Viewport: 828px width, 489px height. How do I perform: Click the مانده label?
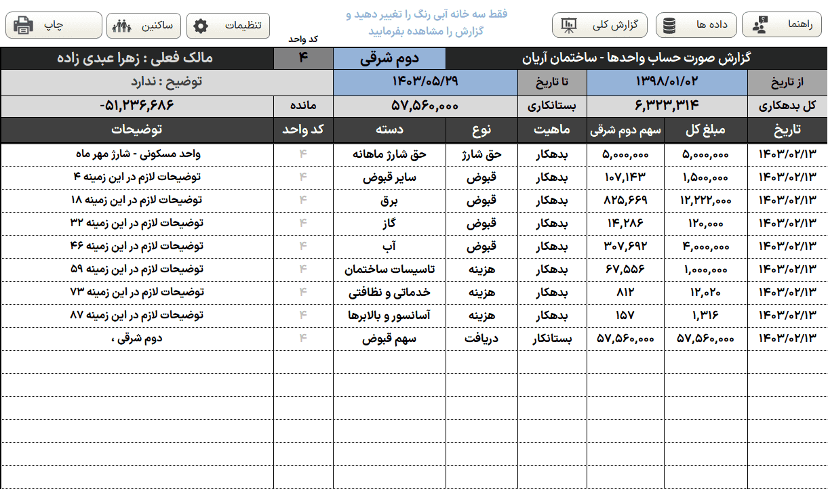[303, 106]
